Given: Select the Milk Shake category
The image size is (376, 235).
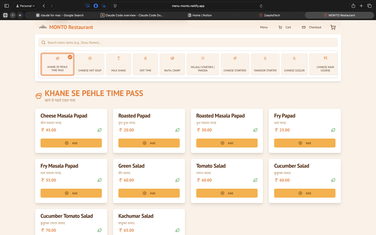Looking at the screenshot, I should click(118, 64).
